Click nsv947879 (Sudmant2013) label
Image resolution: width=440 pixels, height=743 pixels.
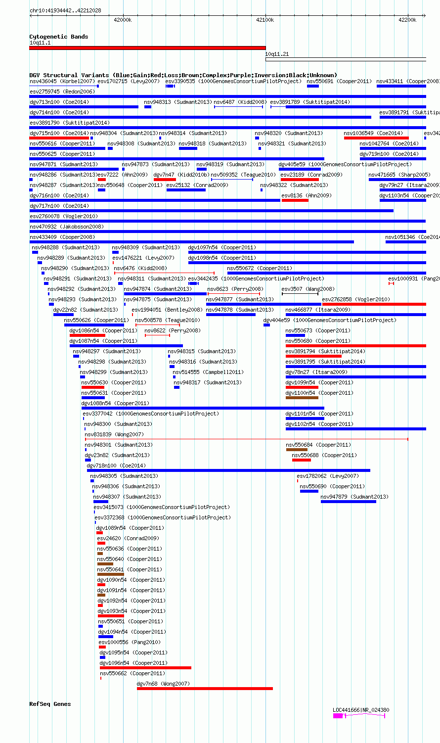click(355, 497)
